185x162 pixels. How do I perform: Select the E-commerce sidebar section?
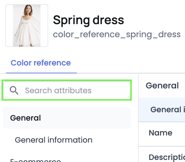pyautogui.click(x=36, y=161)
